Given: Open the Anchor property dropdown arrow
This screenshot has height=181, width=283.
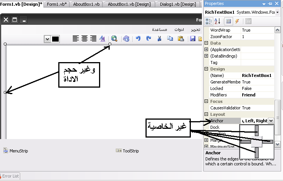Looking at the screenshot, I should pyautogui.click(x=271, y=121).
